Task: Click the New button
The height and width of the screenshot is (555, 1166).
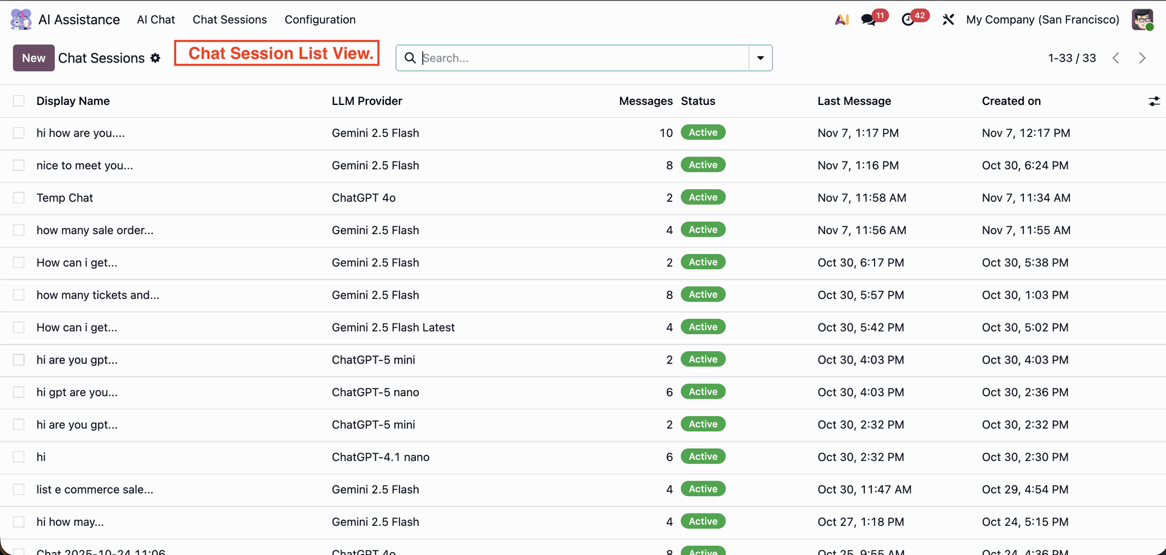Action: (x=33, y=58)
